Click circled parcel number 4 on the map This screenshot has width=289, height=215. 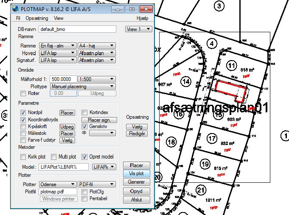(212, 44)
